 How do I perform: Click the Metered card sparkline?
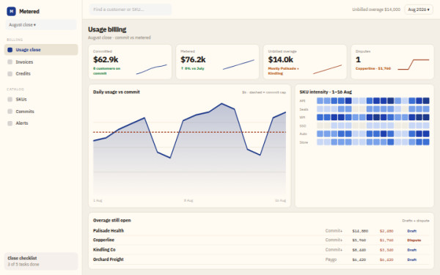click(x=238, y=65)
